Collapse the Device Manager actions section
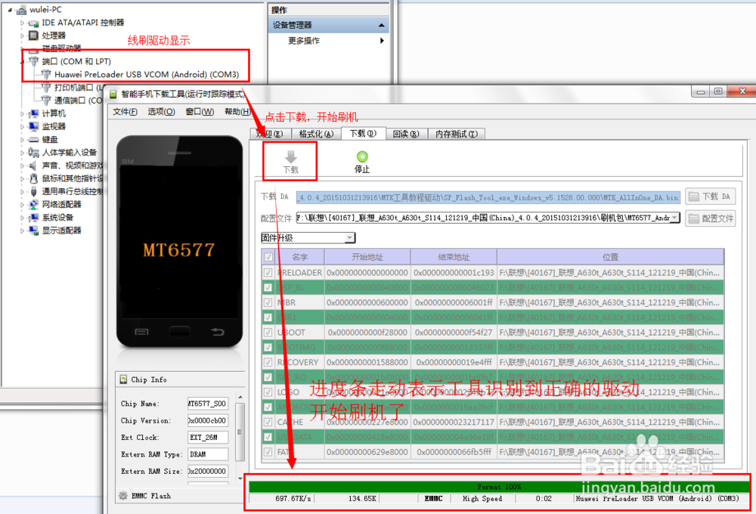The image size is (756, 514). tap(381, 25)
